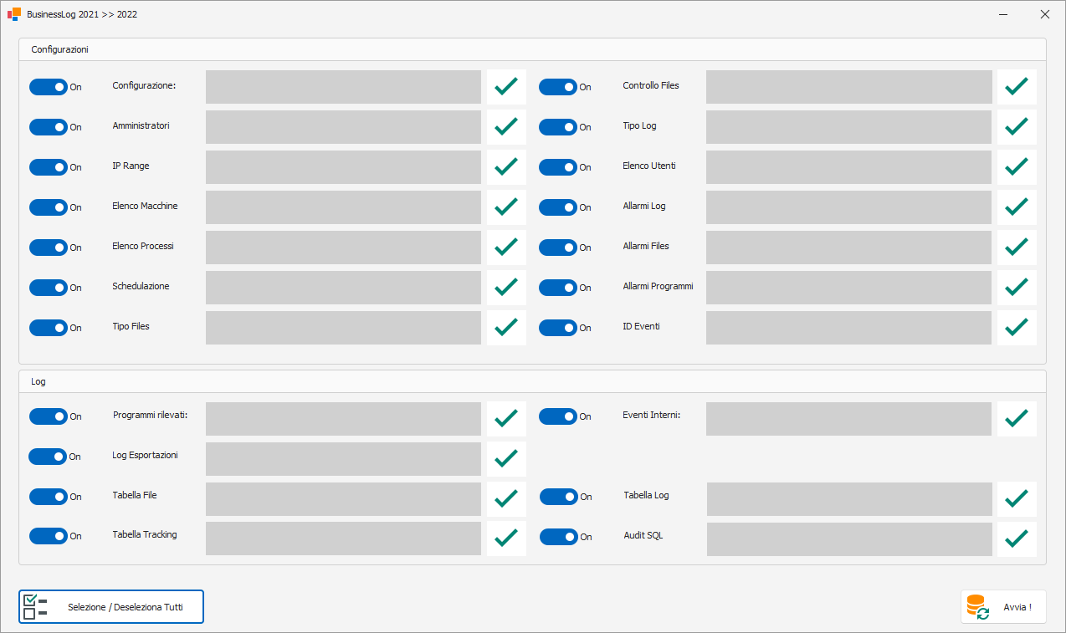Click the Schedulazione label text
Viewport: 1066px width, 633px height.
pos(141,286)
